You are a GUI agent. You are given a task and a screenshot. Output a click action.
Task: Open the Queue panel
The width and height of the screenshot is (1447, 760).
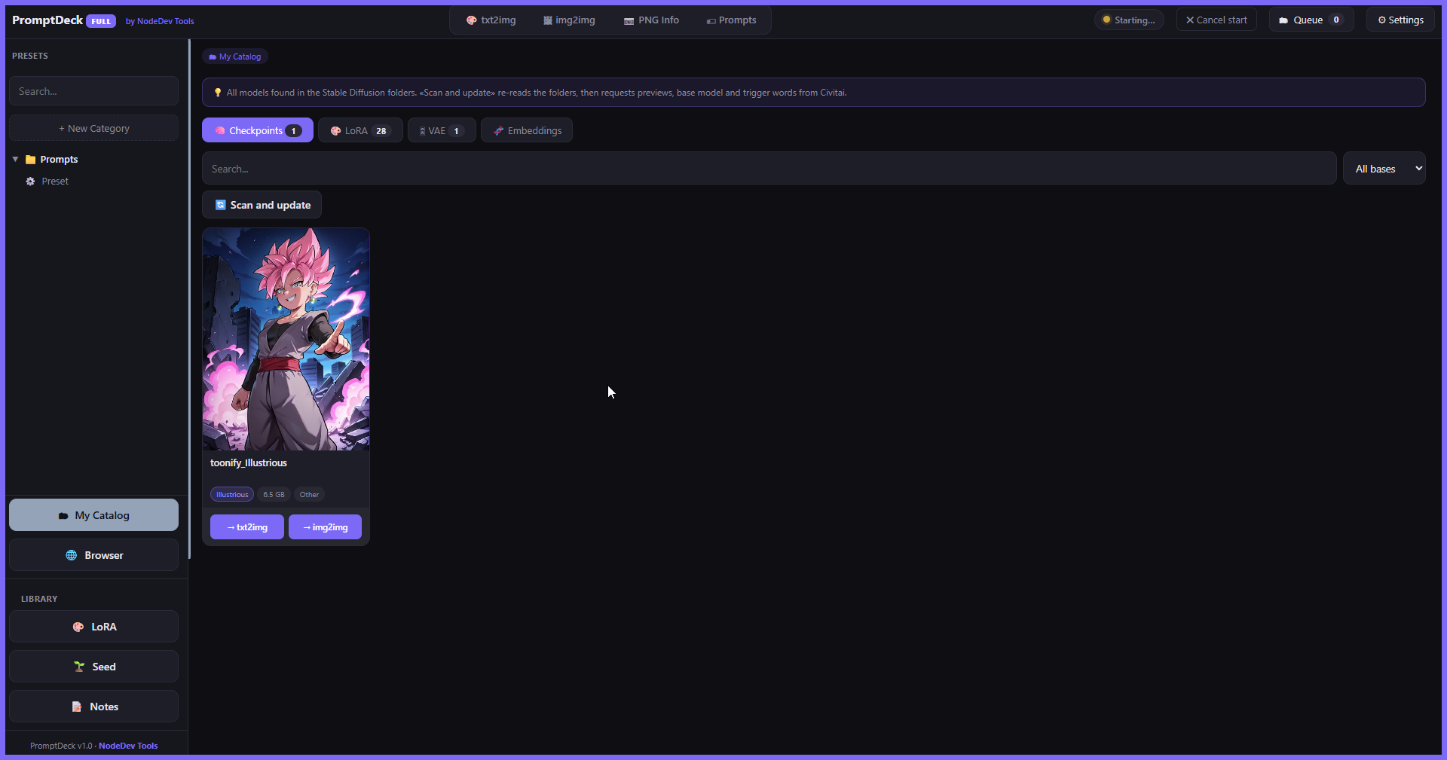pos(1311,20)
